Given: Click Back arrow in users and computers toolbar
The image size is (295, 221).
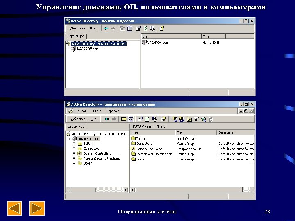Looking at the screenshot, I should pyautogui.click(x=107, y=119).
